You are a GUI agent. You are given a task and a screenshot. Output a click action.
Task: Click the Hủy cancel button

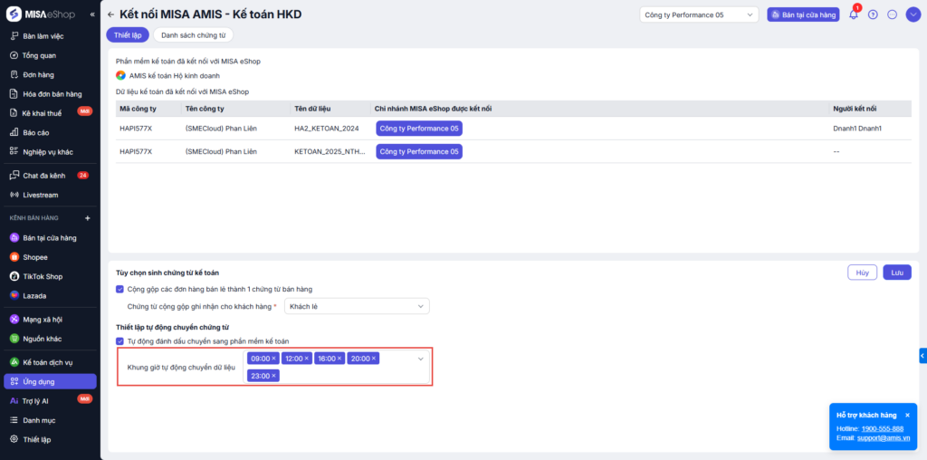point(862,273)
